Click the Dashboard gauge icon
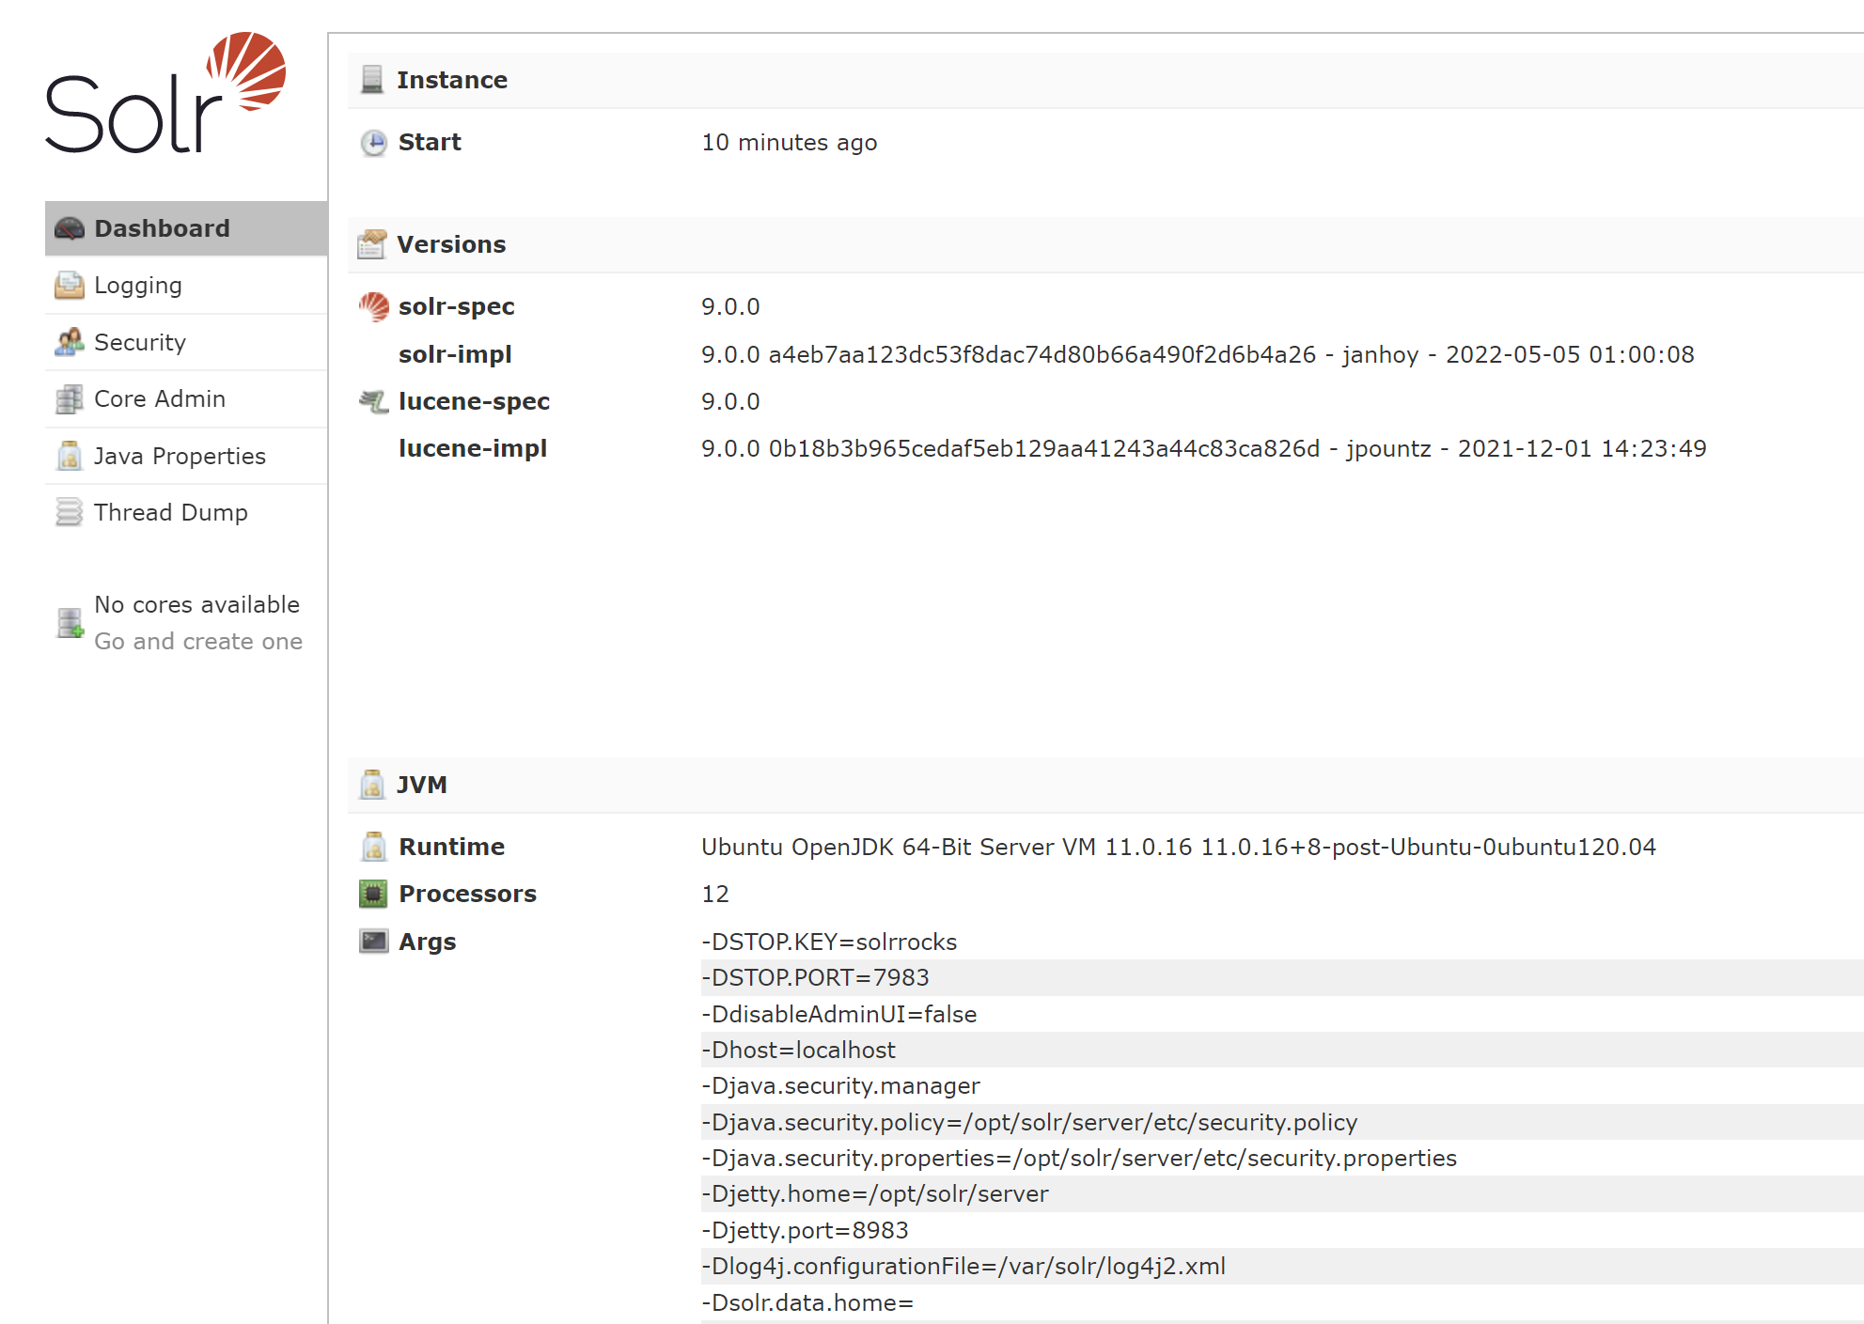 point(70,228)
